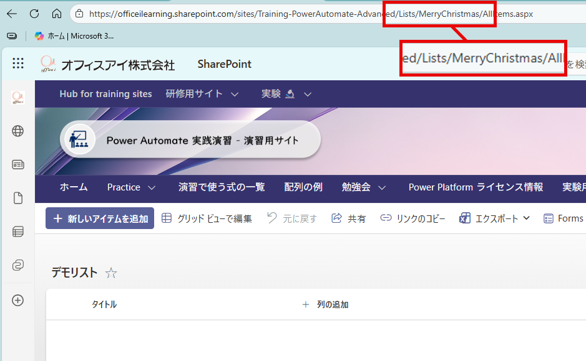Viewport: 586px width, 361px height.
Task: Click the Power Automate site logo
Action: point(78,140)
